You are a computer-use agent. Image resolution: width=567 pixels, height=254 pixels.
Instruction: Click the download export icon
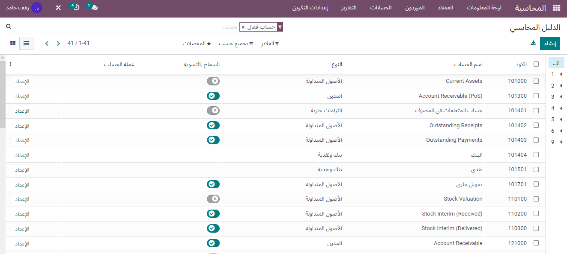click(x=533, y=43)
